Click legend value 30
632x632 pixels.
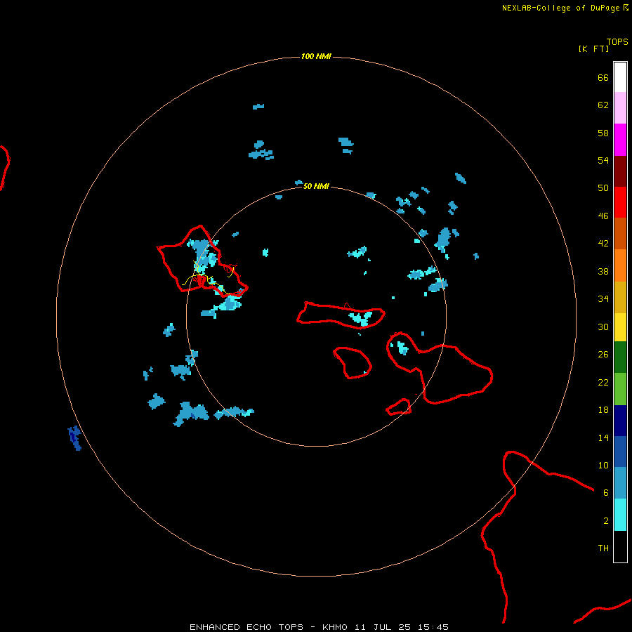click(x=603, y=327)
